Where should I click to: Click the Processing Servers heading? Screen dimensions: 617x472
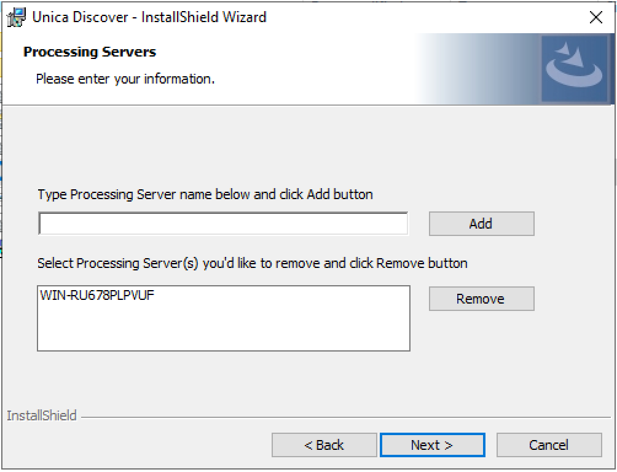90,52
